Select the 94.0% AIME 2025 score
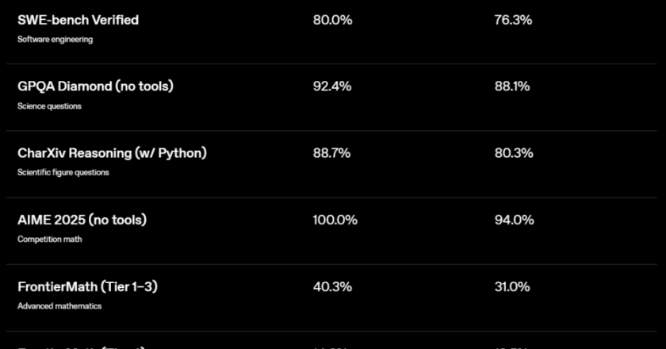666x349 pixels. (x=512, y=220)
